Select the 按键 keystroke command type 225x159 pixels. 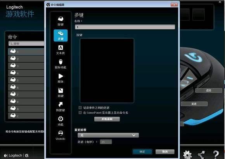tap(61, 21)
